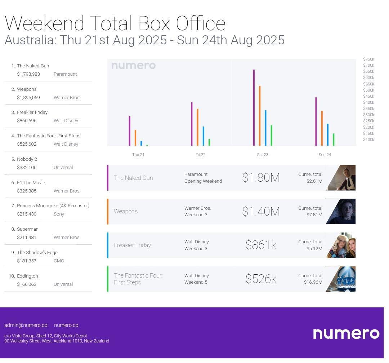This screenshot has width=389, height=363.
Task: Click the blue Sunday bar in chart
Action: tap(328, 135)
